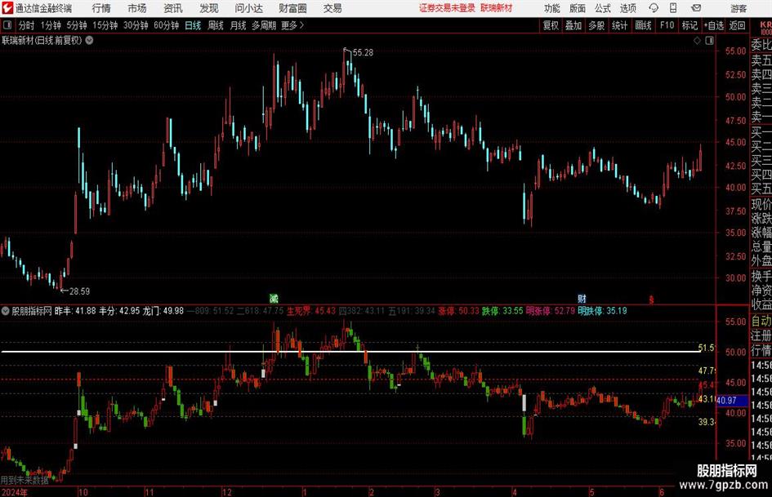Click 证券交易未登录 login link
The image size is (772, 497).
447,8
